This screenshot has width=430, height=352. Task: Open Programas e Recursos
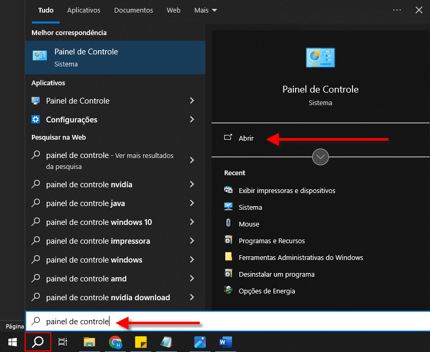(272, 241)
